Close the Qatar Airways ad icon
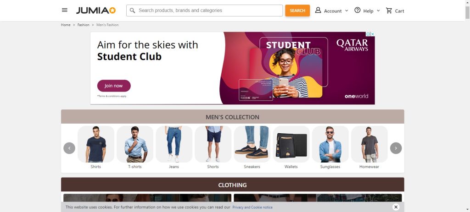 pyautogui.click(x=373, y=34)
